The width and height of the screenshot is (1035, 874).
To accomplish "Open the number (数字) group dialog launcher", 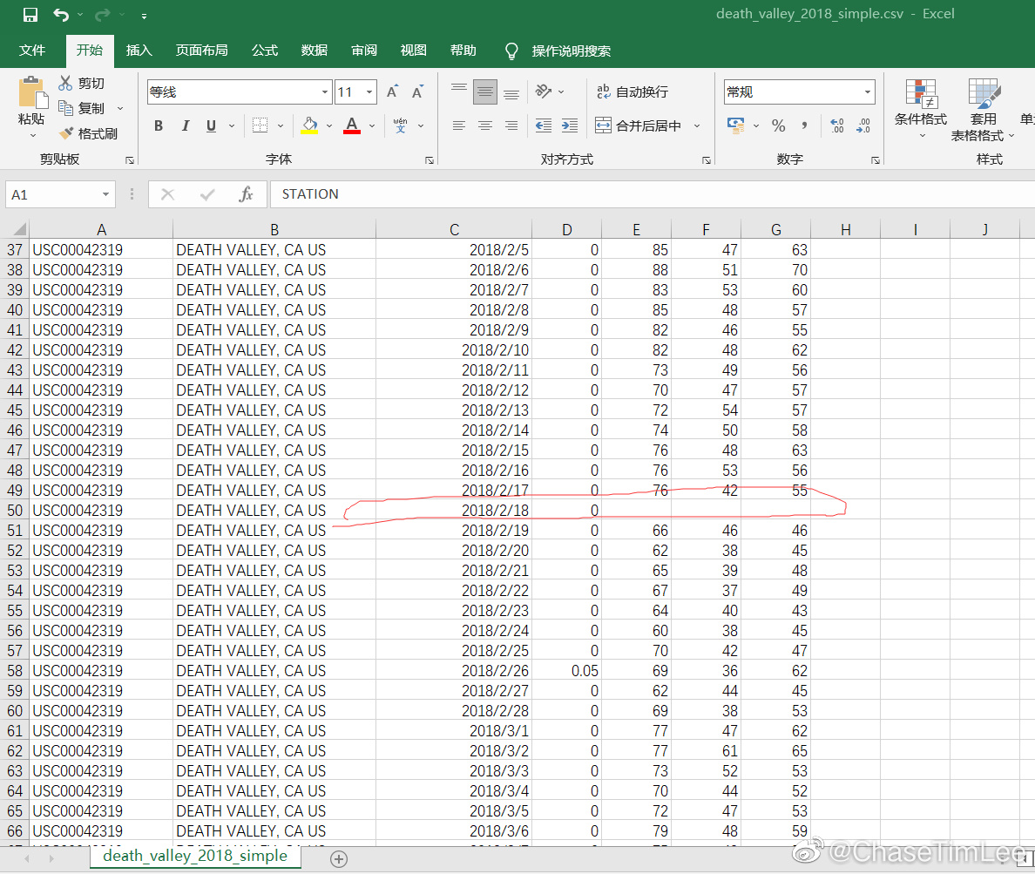I will point(876,160).
